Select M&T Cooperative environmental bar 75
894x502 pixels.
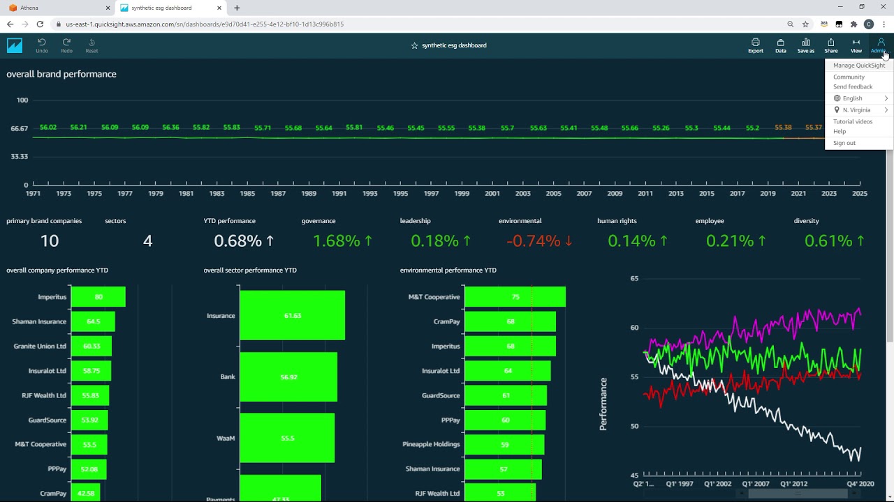(x=515, y=297)
